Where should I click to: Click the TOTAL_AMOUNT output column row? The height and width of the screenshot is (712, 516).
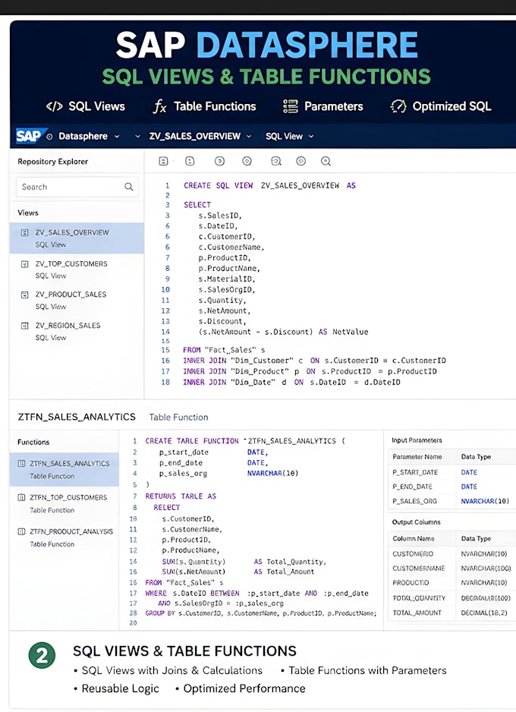(451, 613)
